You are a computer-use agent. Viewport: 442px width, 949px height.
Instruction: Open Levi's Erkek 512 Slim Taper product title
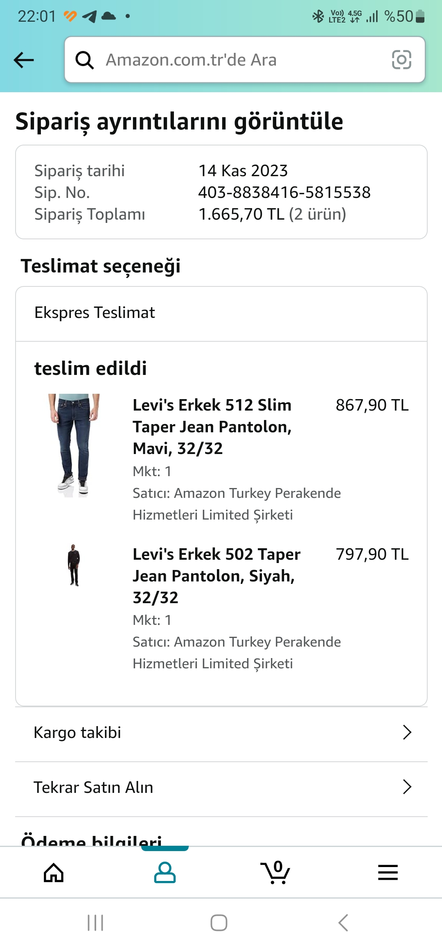tap(212, 427)
